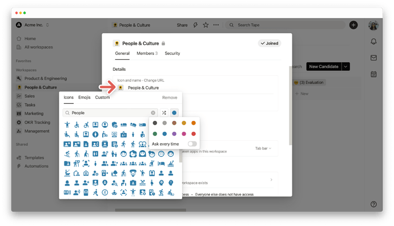The height and width of the screenshot is (226, 394).
Task: Switch to the Custom tab
Action: coord(102,98)
